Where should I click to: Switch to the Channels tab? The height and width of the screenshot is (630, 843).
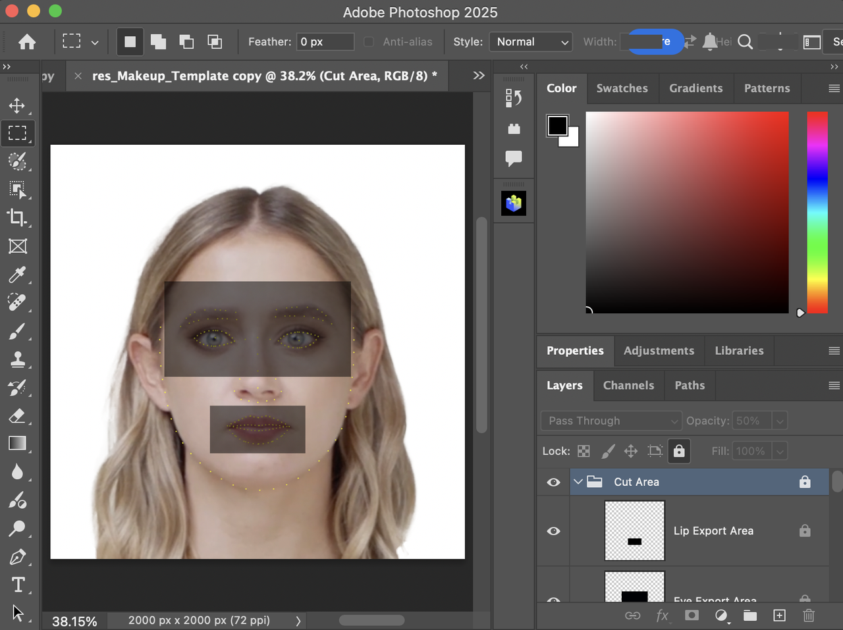click(x=629, y=386)
